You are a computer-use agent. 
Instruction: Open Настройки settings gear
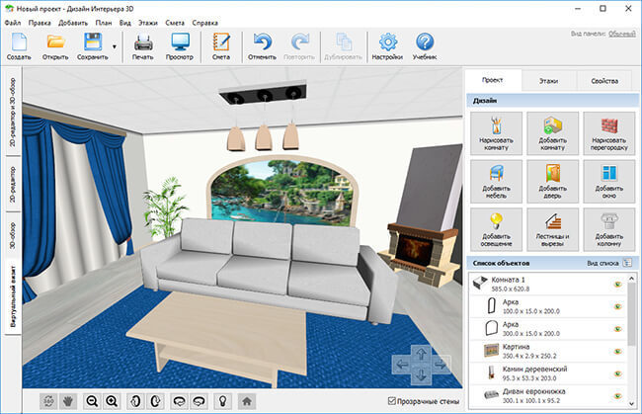(x=388, y=45)
